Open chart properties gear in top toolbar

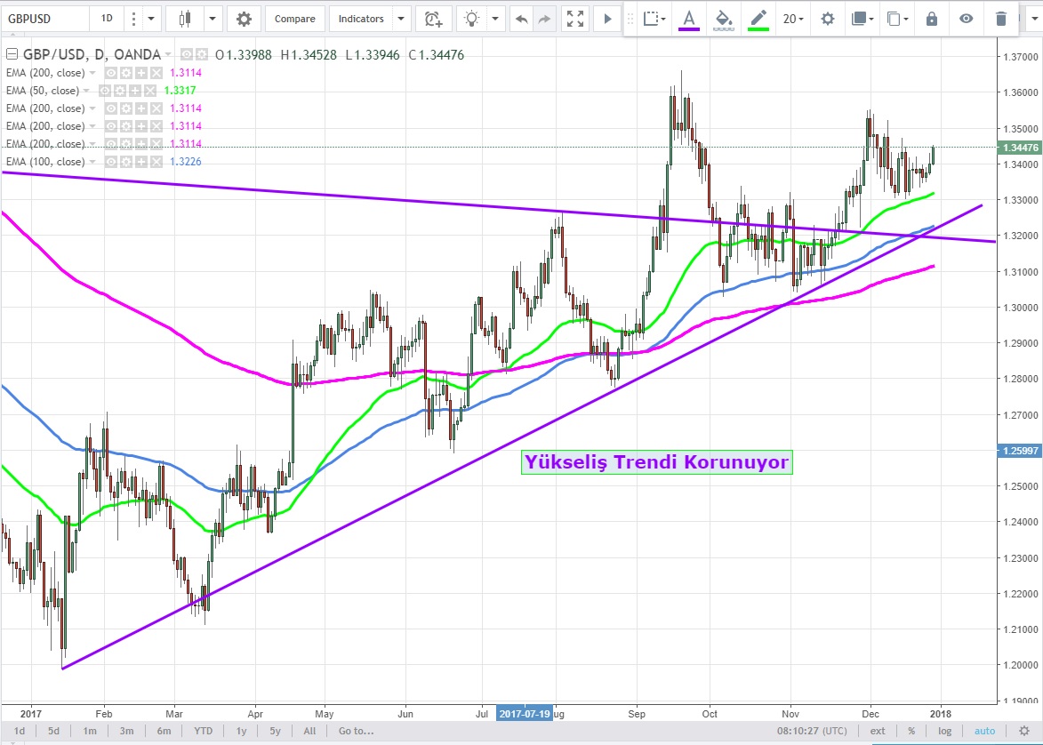pyautogui.click(x=244, y=19)
